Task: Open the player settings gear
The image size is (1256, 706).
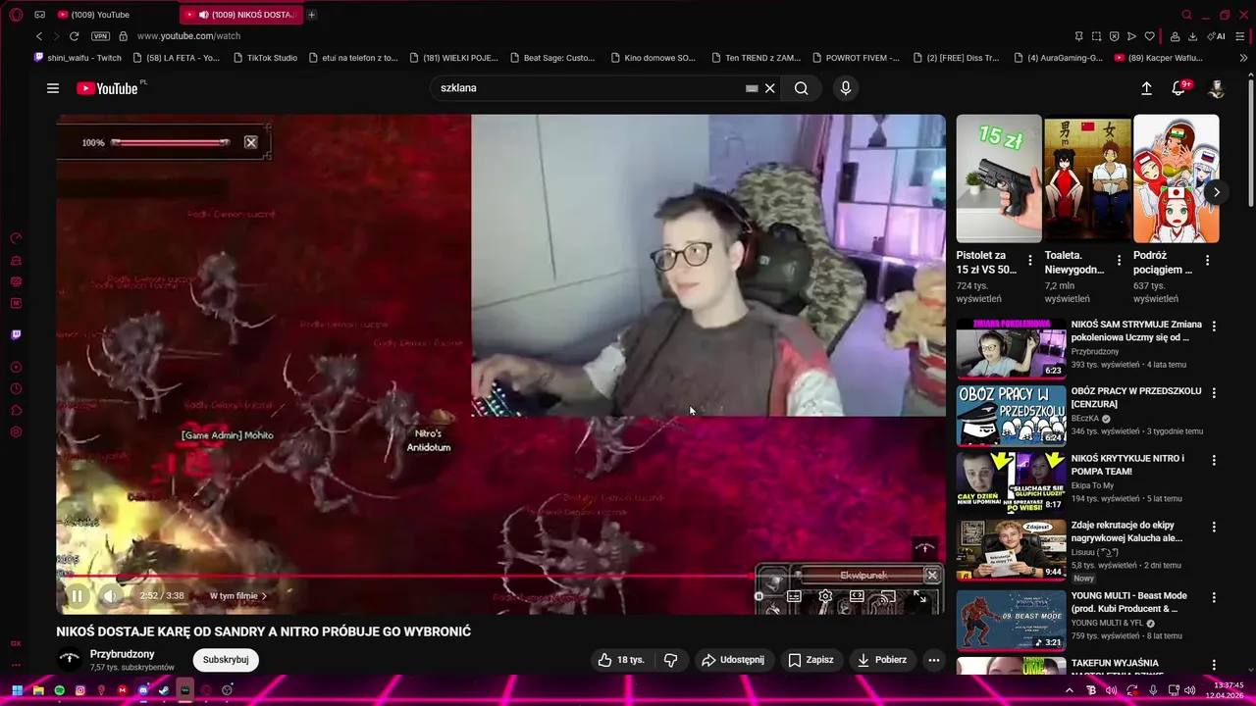Action: [825, 596]
